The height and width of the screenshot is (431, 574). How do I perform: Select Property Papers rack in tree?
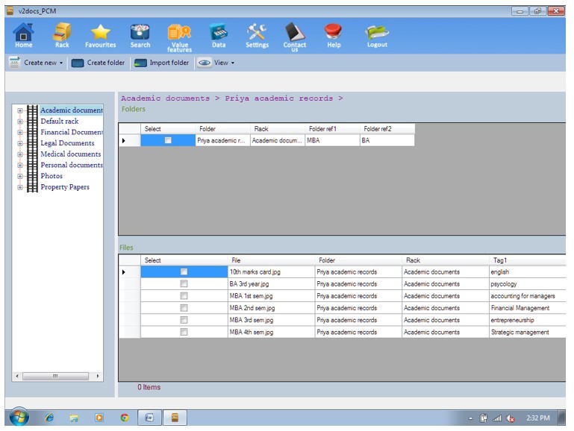pos(64,187)
